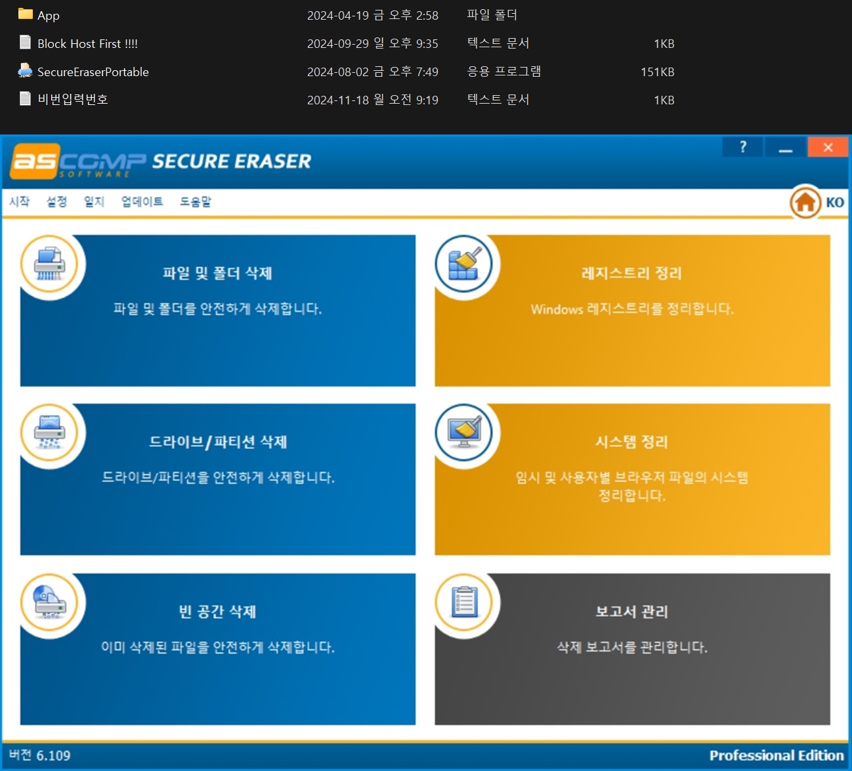Open the 업데이트 menu
The height and width of the screenshot is (771, 852).
click(x=142, y=201)
